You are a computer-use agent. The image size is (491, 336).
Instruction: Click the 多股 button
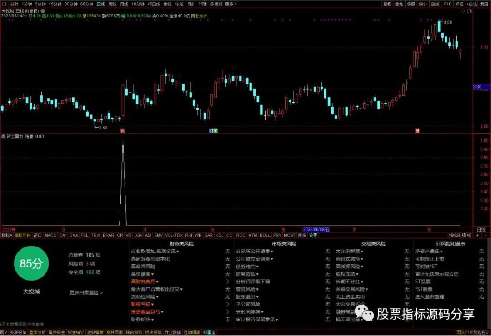pyautogui.click(x=411, y=4)
